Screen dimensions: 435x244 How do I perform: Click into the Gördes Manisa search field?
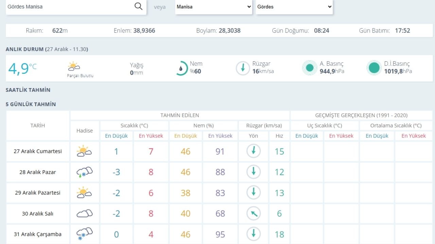(x=68, y=7)
